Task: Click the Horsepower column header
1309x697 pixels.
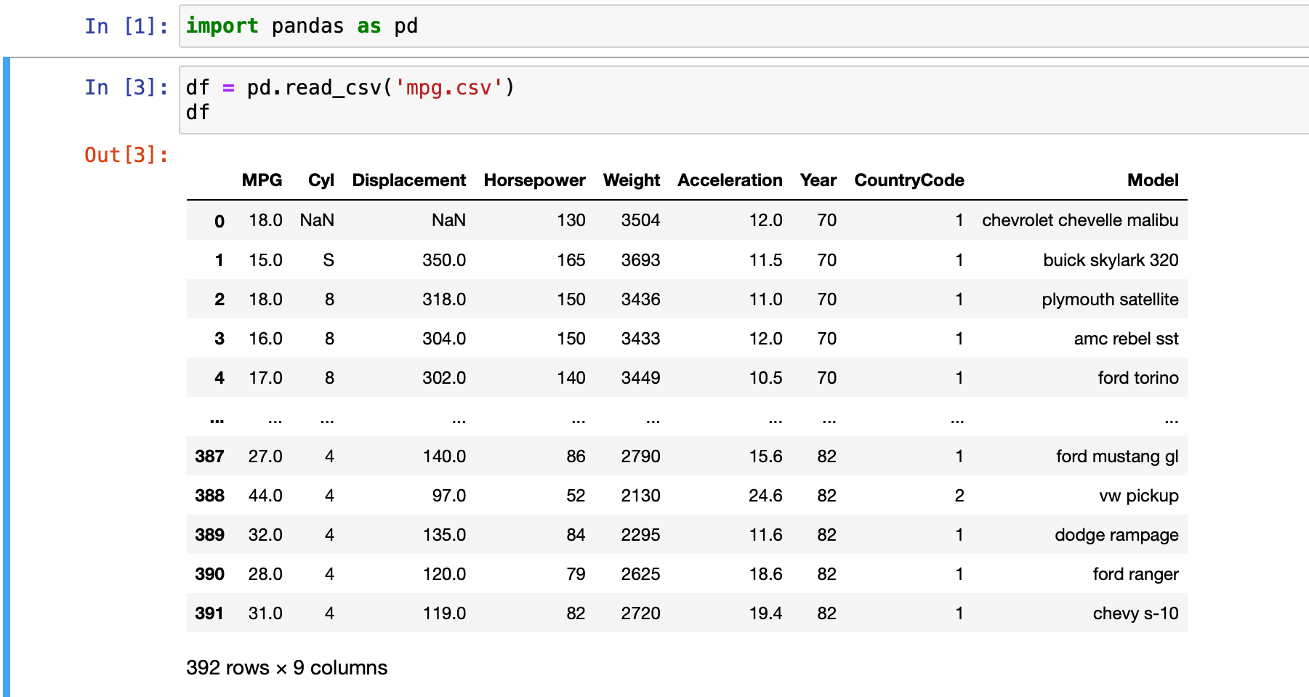Action: click(535, 180)
